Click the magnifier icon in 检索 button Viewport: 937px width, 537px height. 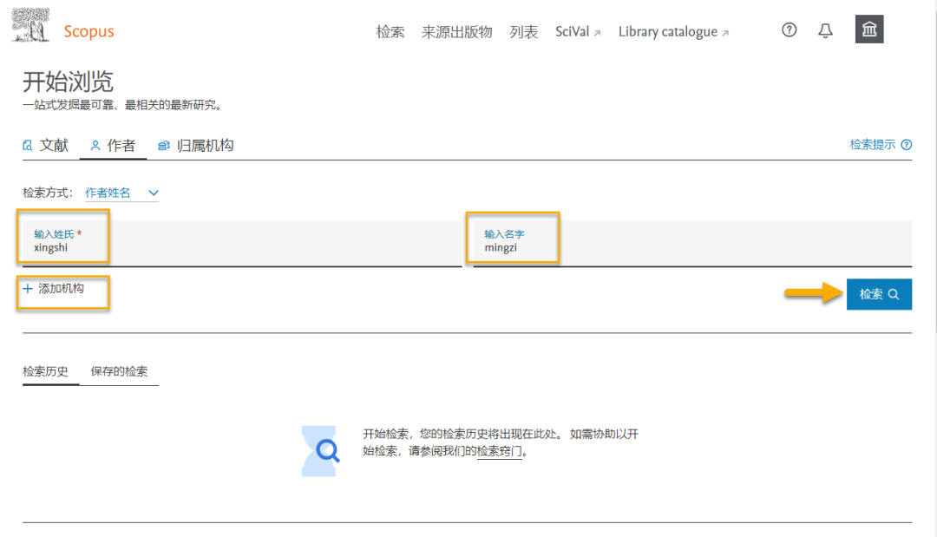894,294
